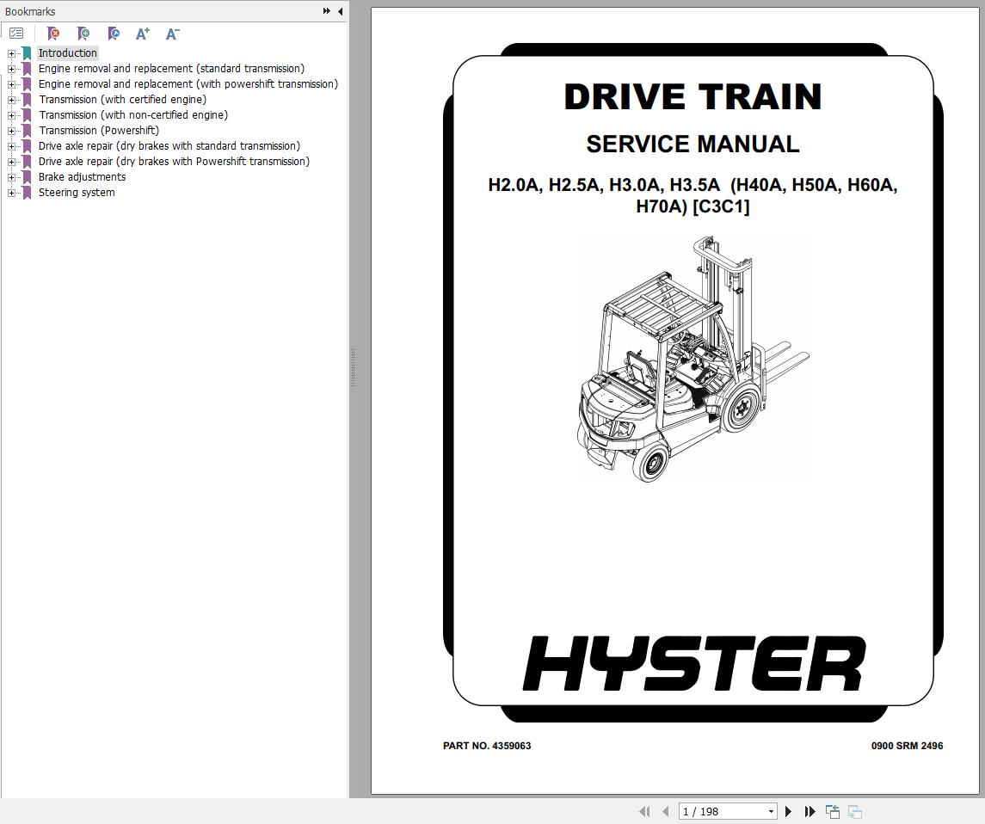
Task: Click the previous view icon
Action: click(833, 811)
